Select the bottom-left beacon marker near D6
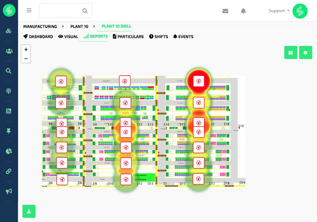Screen dimensions: 317x222 coord(62,179)
